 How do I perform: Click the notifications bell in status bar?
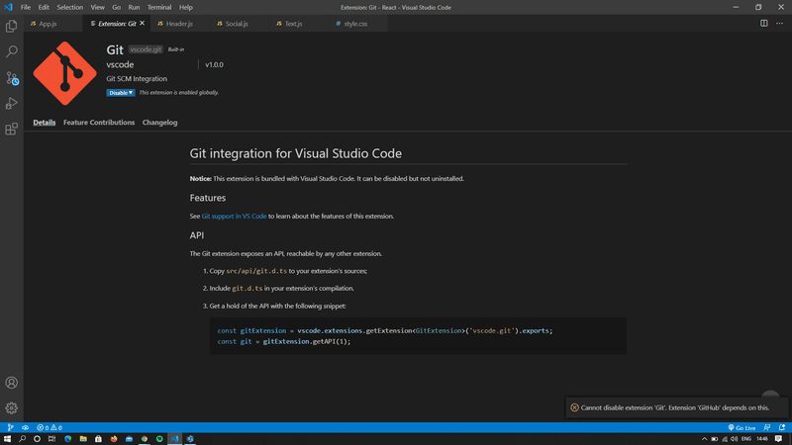point(784,428)
